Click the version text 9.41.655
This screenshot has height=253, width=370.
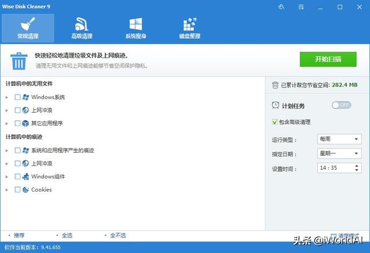[x=51, y=247]
